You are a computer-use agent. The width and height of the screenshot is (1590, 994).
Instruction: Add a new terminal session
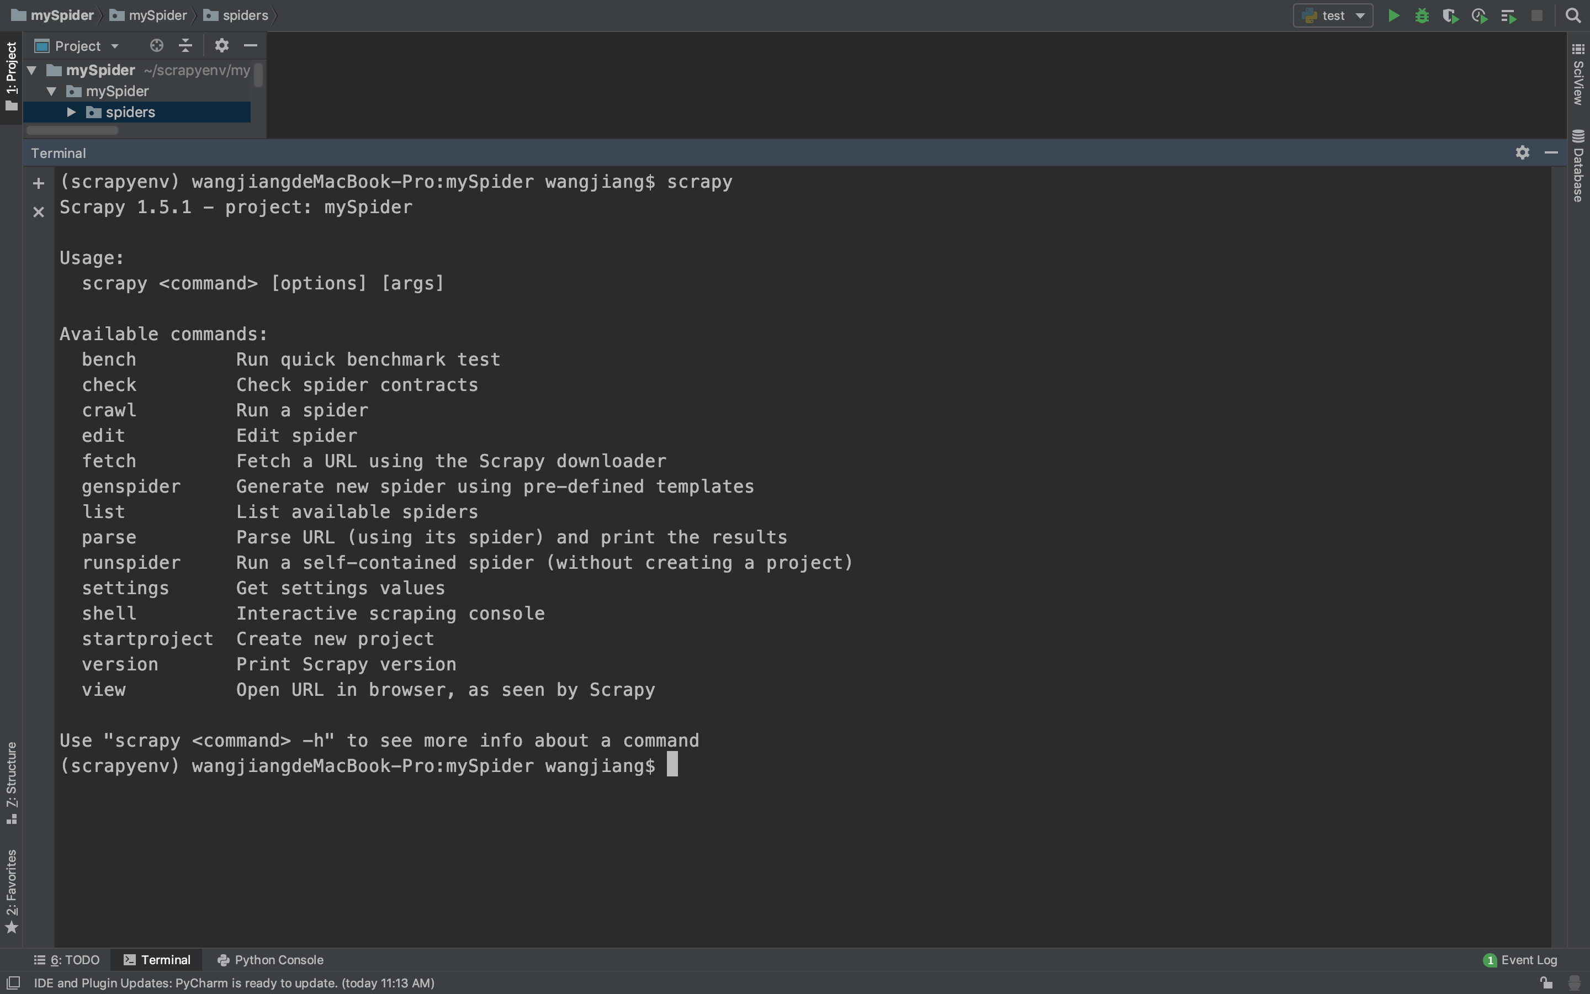(x=39, y=183)
